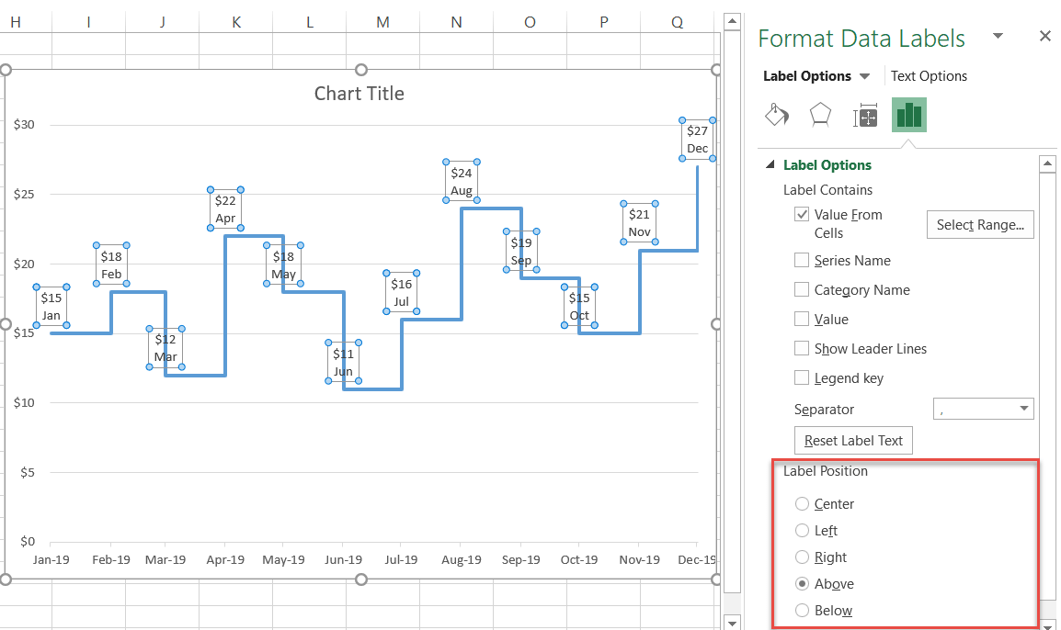Select the Above label position
The image size is (1061, 630).
[802, 583]
